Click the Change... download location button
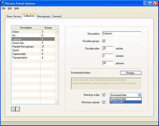 pos(131,73)
